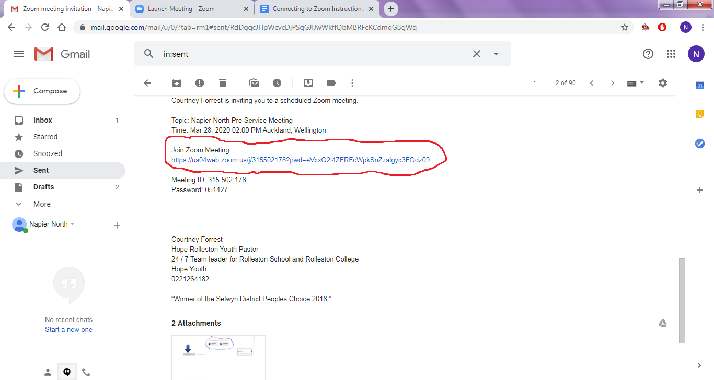Click the 2 Attachments heading
This screenshot has width=714, height=380.
pyautogui.click(x=196, y=323)
